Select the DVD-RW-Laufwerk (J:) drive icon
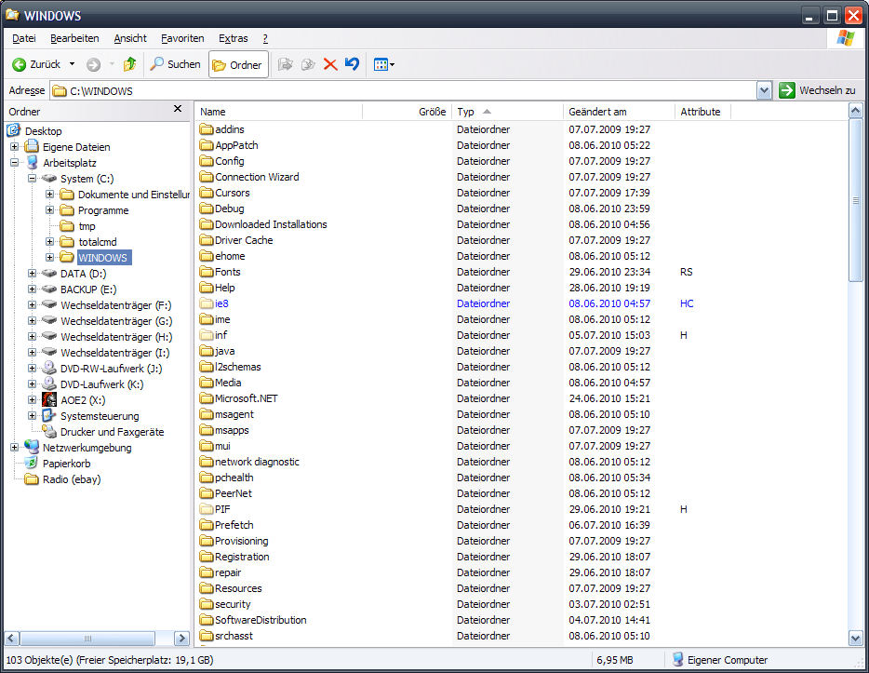The height and width of the screenshot is (673, 869). (49, 368)
